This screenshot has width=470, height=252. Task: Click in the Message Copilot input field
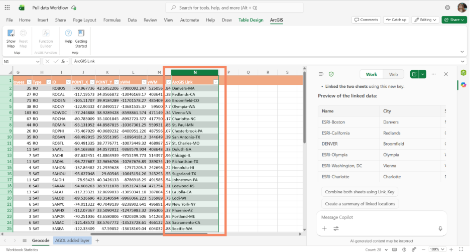click(381, 217)
